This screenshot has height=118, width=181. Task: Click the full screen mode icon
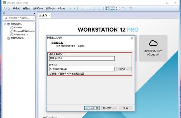118,9
